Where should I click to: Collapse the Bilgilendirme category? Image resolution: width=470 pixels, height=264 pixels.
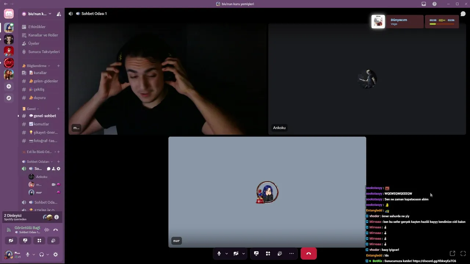tap(36, 66)
